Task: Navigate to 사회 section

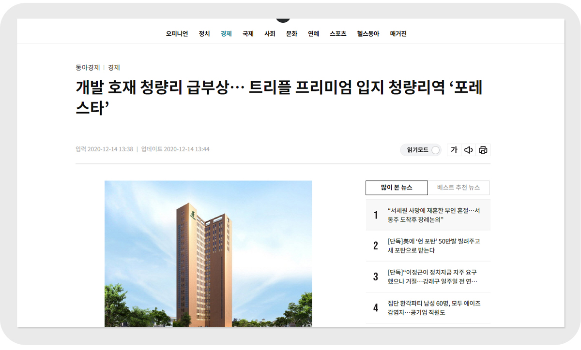Action: (x=270, y=34)
